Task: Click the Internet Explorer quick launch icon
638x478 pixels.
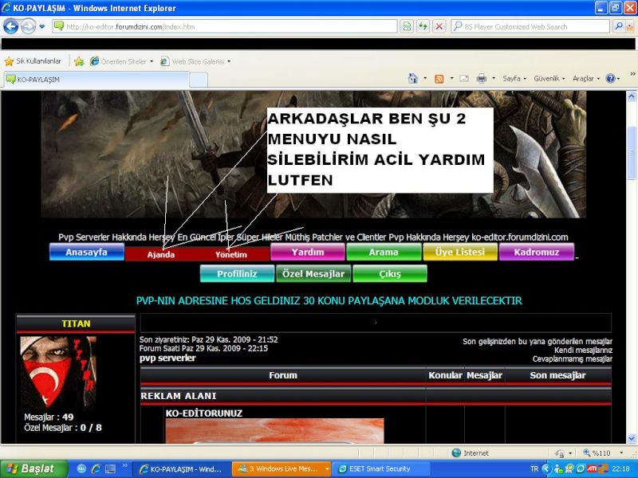Action: pyautogui.click(x=96, y=469)
